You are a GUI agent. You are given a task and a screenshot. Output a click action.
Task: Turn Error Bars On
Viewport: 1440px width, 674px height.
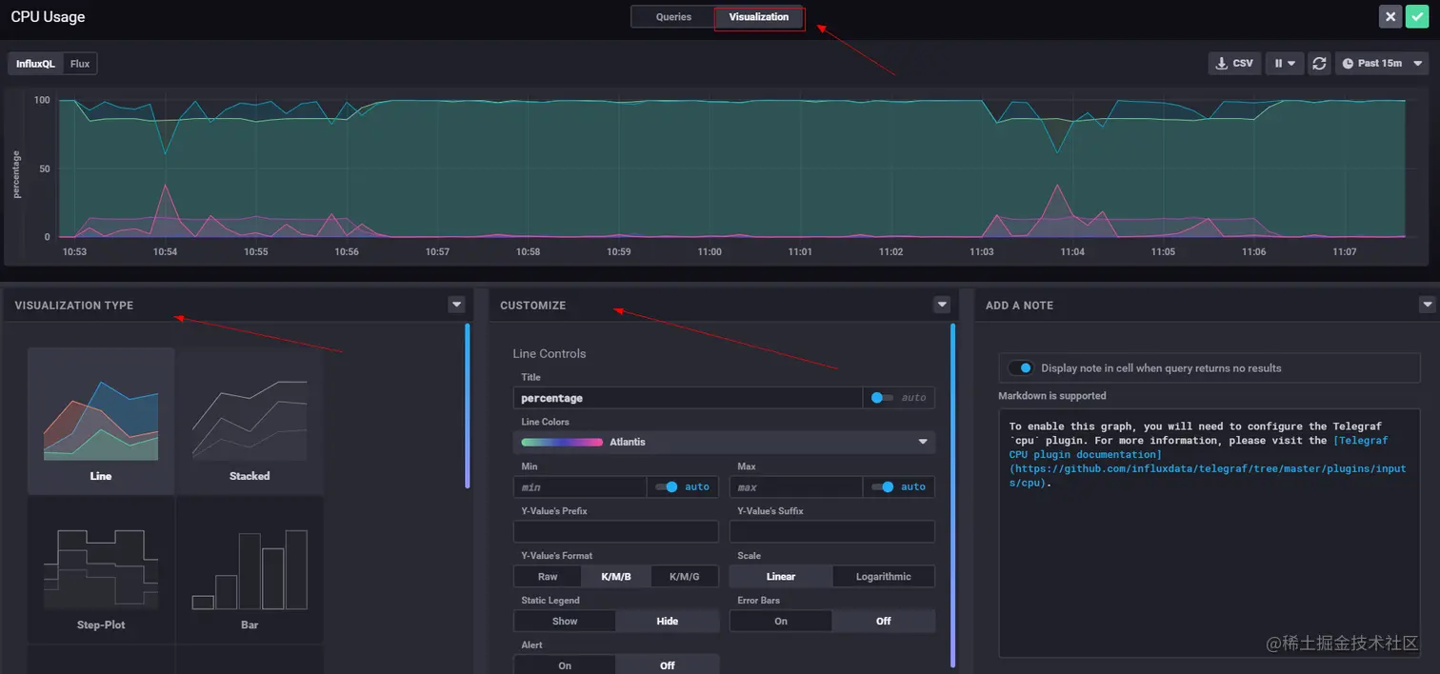tap(781, 621)
